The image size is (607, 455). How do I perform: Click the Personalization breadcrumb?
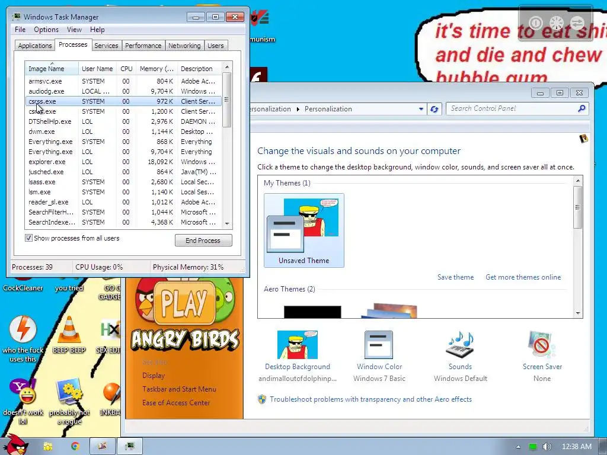(x=328, y=109)
